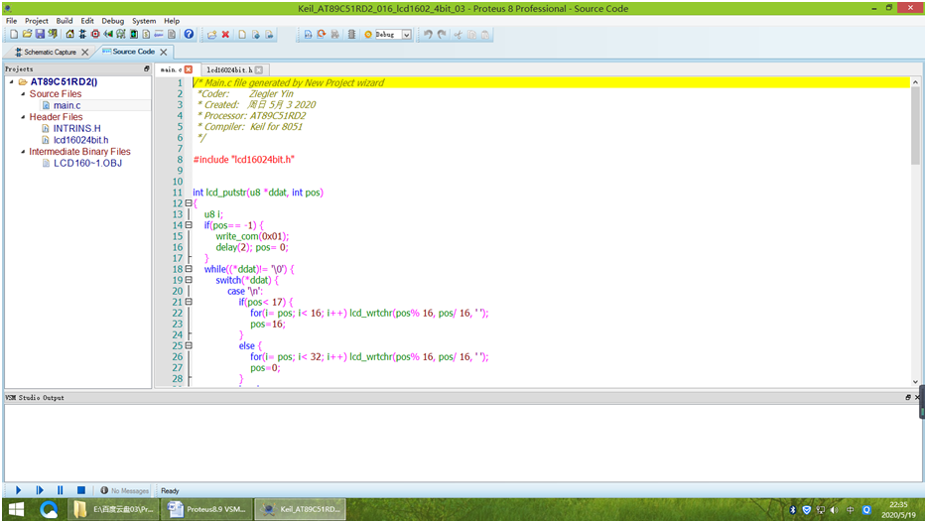Click the Bill of Materials dollar icon
Viewport: 927px width, 523px height.
pyautogui.click(x=146, y=35)
